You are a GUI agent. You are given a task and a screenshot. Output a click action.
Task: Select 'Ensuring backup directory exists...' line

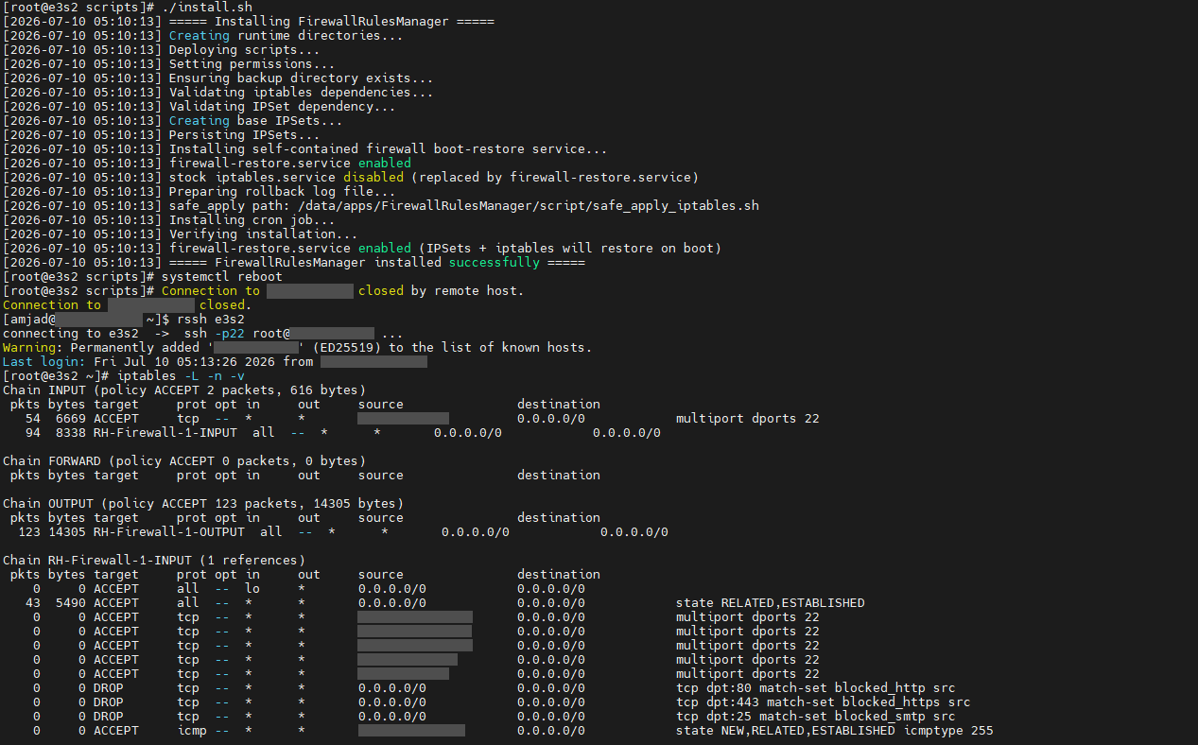[x=218, y=78]
